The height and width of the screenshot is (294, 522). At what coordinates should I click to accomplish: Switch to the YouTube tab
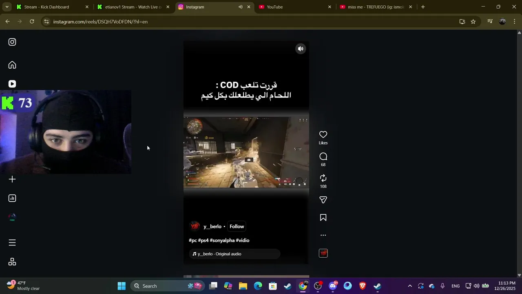tap(294, 7)
